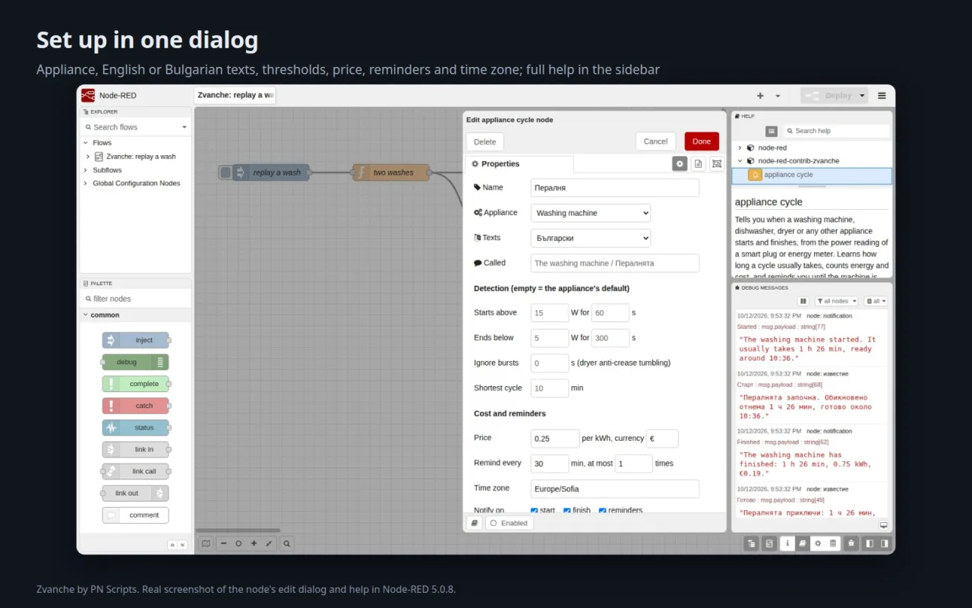Select the appliance cycle help entry
The image size is (972, 608).
click(x=811, y=175)
